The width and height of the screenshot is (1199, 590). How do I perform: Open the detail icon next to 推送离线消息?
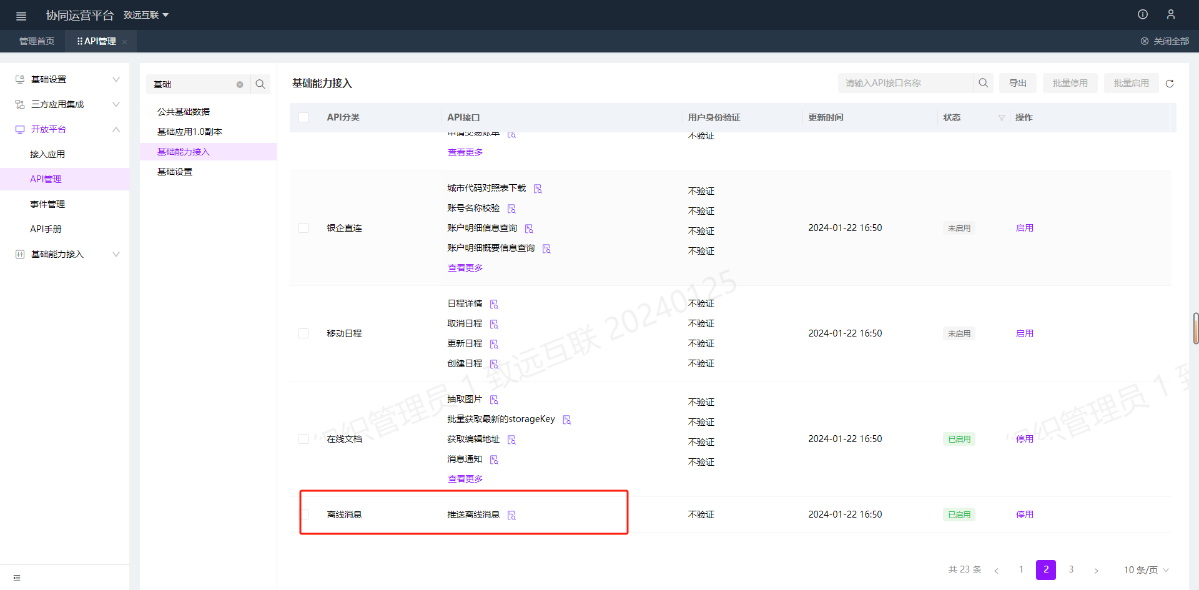tap(511, 515)
